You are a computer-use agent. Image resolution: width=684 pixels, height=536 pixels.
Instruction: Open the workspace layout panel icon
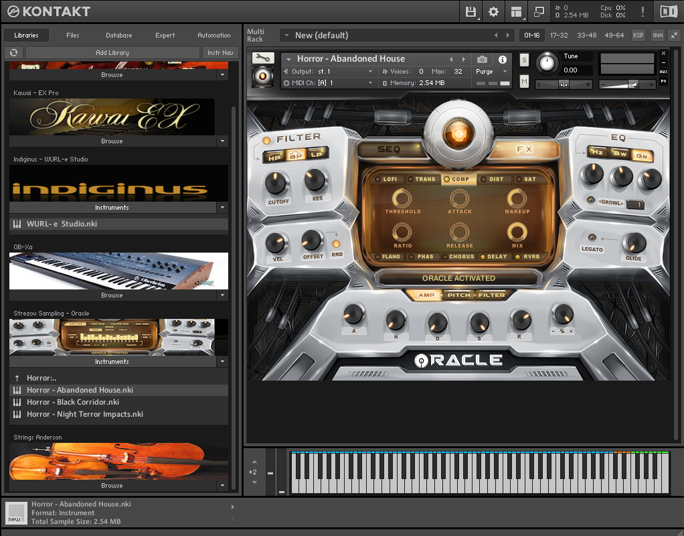516,11
